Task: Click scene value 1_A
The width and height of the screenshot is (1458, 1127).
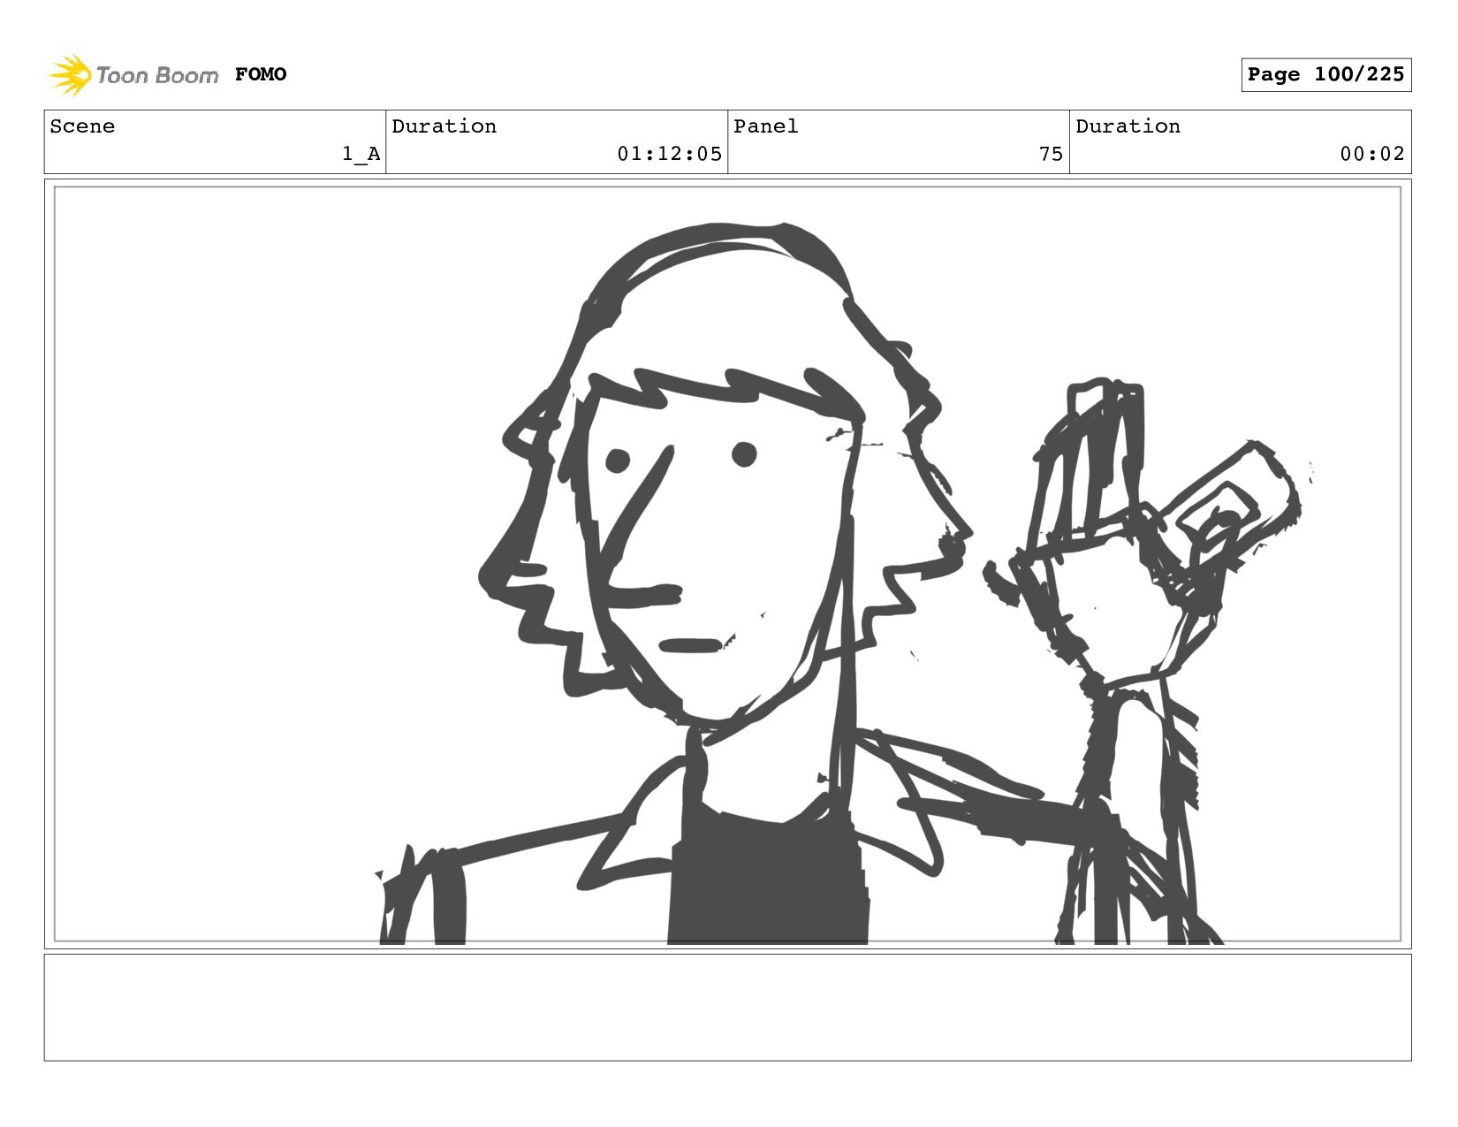Action: 361,154
